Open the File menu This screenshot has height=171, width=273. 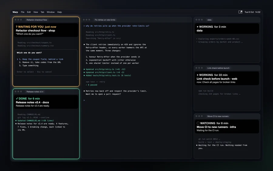coord(23,12)
